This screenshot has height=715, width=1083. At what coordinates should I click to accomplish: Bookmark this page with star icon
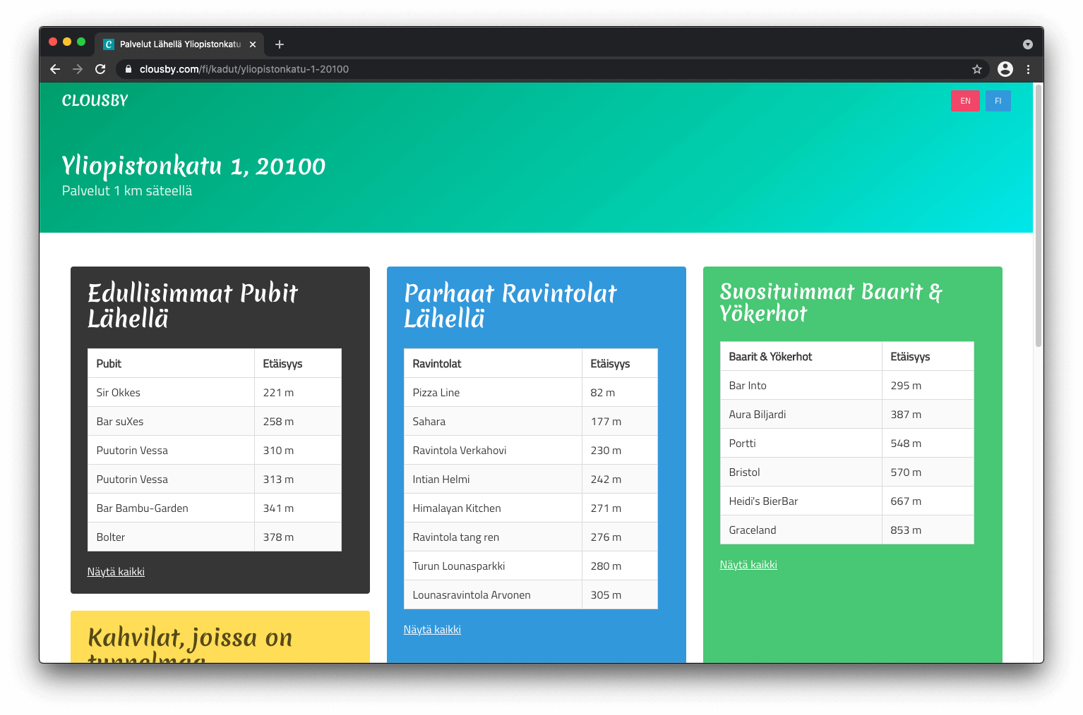tap(977, 69)
